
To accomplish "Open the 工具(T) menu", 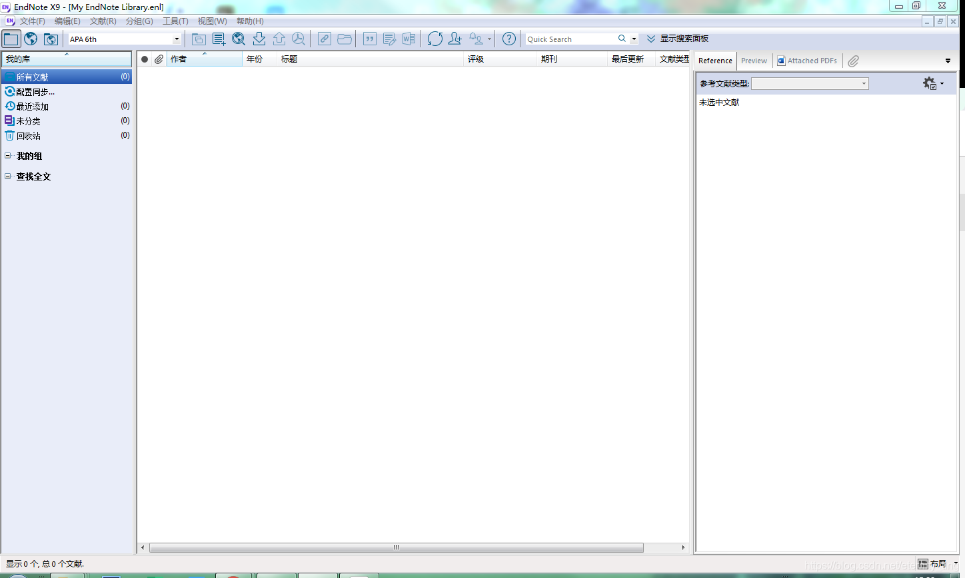I will pos(175,21).
